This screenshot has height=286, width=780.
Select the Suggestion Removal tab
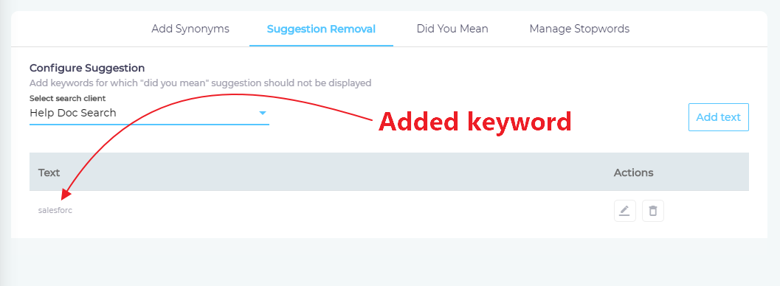coord(321,29)
